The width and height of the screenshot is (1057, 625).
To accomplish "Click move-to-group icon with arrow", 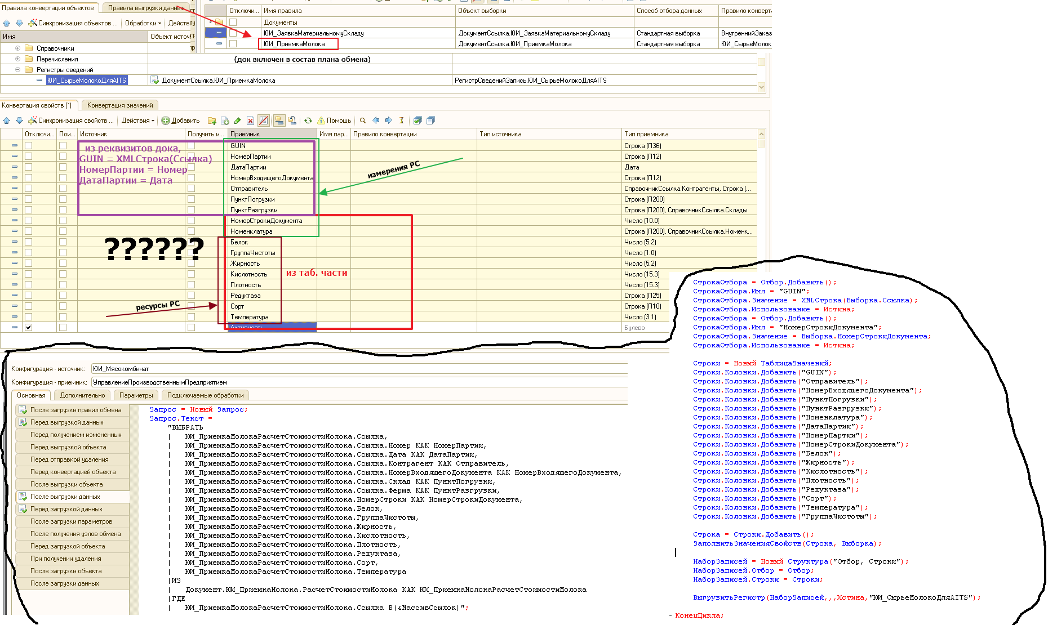I will pyautogui.click(x=292, y=120).
